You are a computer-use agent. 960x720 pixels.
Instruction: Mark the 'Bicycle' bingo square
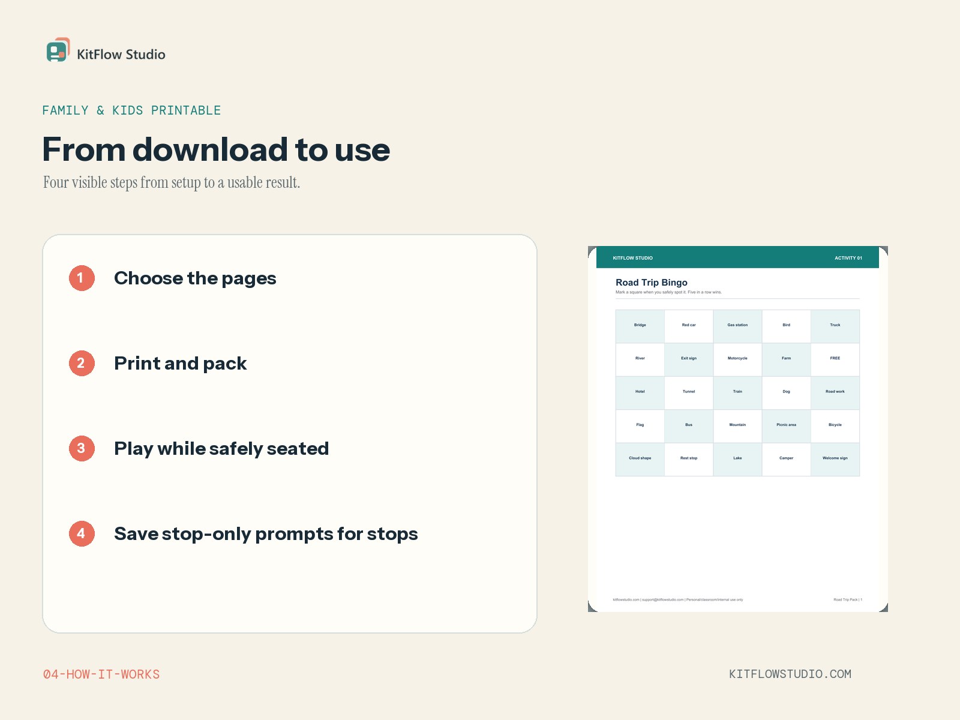pos(835,427)
